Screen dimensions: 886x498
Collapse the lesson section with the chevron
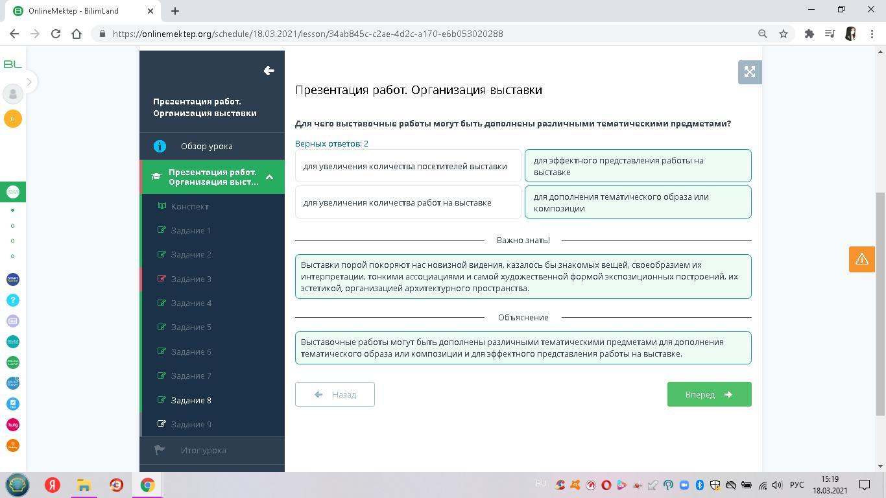coord(269,177)
